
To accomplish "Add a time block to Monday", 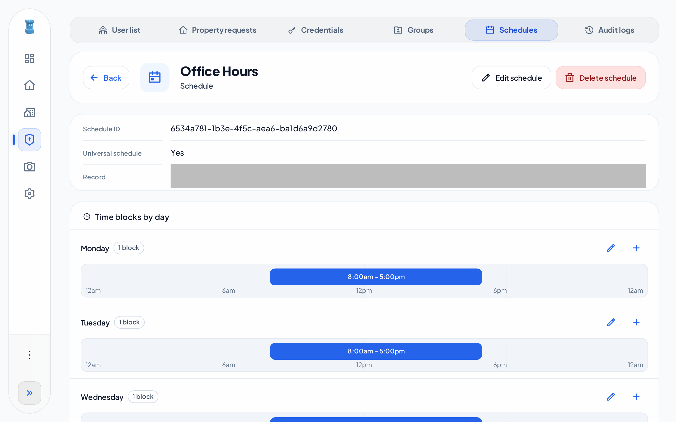I will (636, 248).
